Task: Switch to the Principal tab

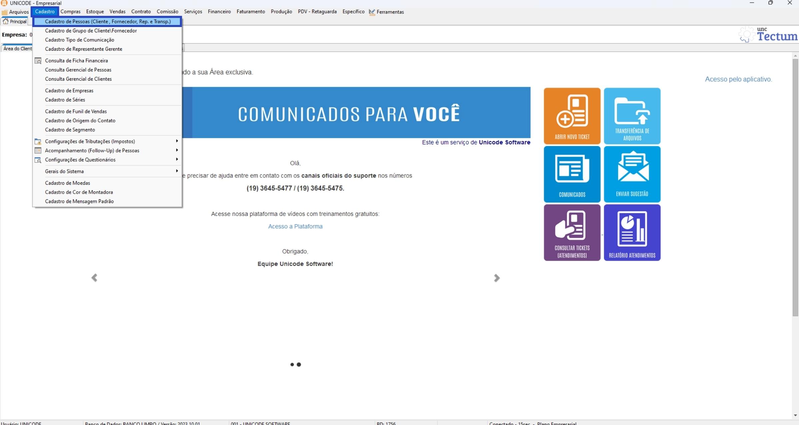Action: pos(15,21)
